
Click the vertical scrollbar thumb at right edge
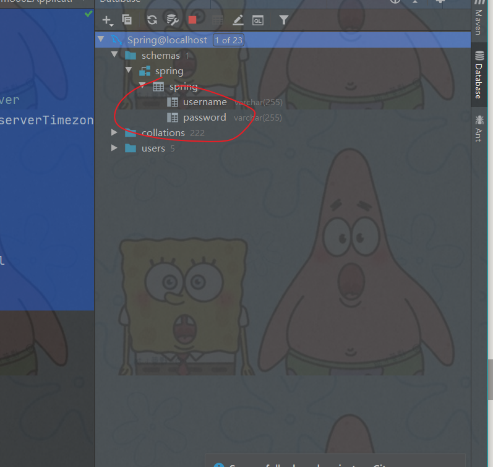(x=491, y=380)
